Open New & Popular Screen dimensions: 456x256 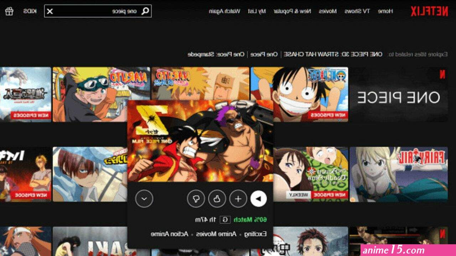click(x=292, y=11)
